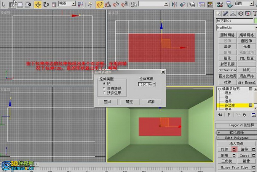Click the Mirror tool icon
The width and height of the screenshot is (257, 172).
(174, 5)
